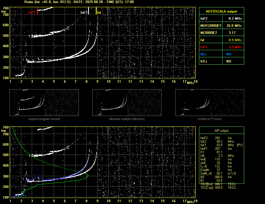Screen dimensions: 265x204
Task: Click the MUF(3000)F2 row label
Action: pyautogui.click(x=211, y=26)
